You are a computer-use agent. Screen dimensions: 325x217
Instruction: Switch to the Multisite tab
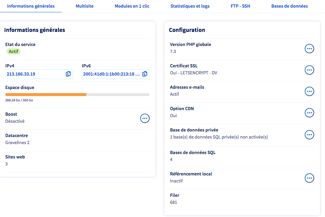tap(84, 6)
